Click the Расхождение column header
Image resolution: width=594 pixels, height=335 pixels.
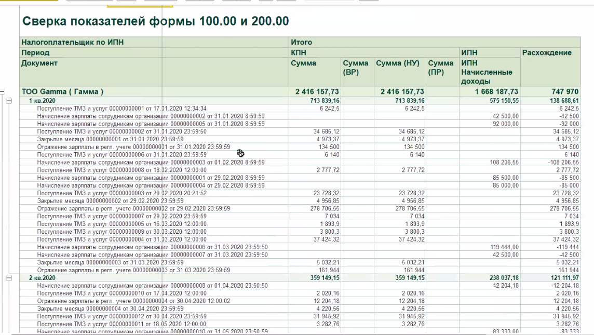(547, 52)
